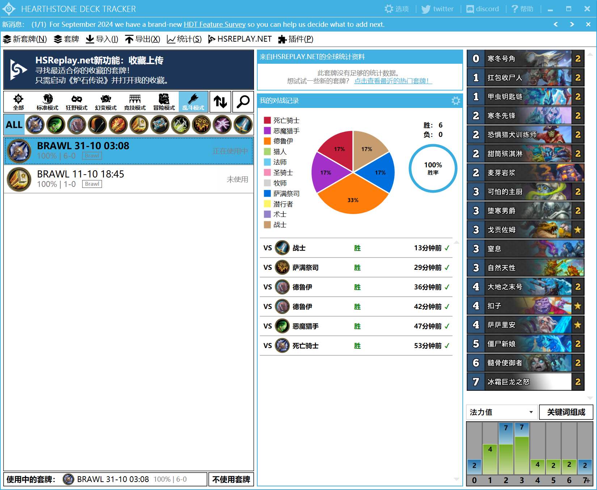Filter decks by Demon Hunter class icon
597x490 pixels.
(x=56, y=125)
